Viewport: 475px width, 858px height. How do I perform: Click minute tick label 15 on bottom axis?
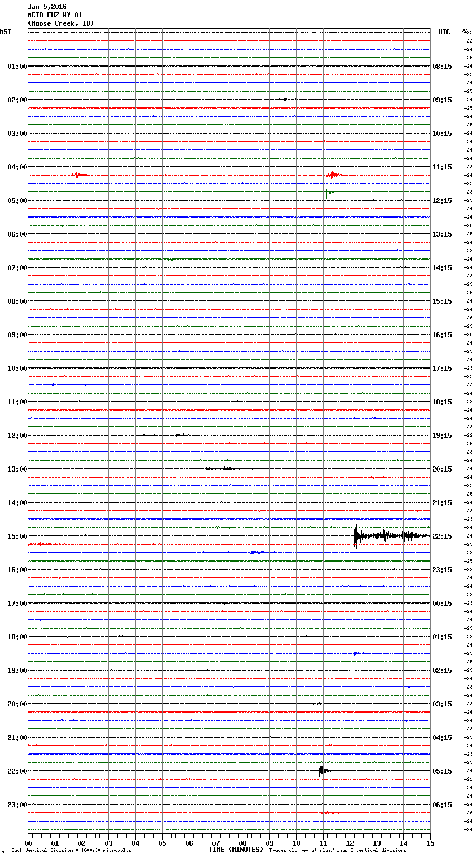point(430,843)
